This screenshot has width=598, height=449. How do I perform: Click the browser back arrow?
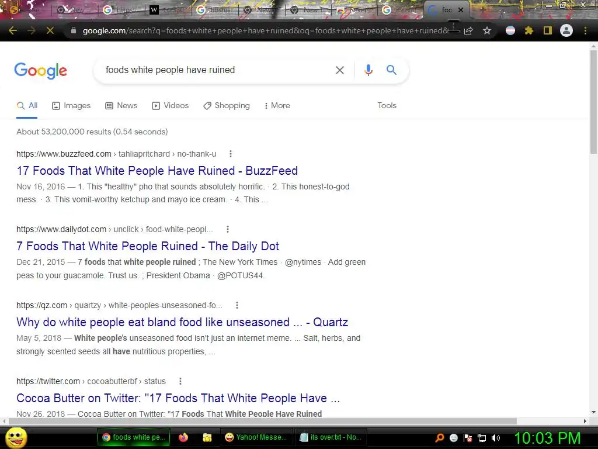point(13,30)
